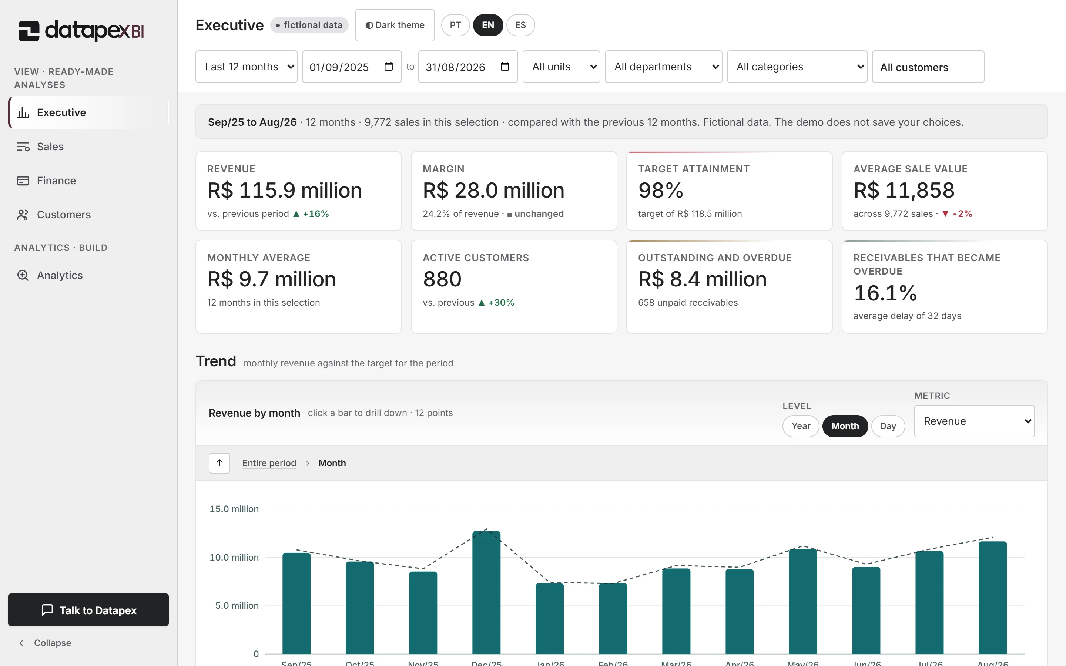Click the Aug/26 revenue bar
This screenshot has height=666, width=1066.
pyautogui.click(x=992, y=598)
